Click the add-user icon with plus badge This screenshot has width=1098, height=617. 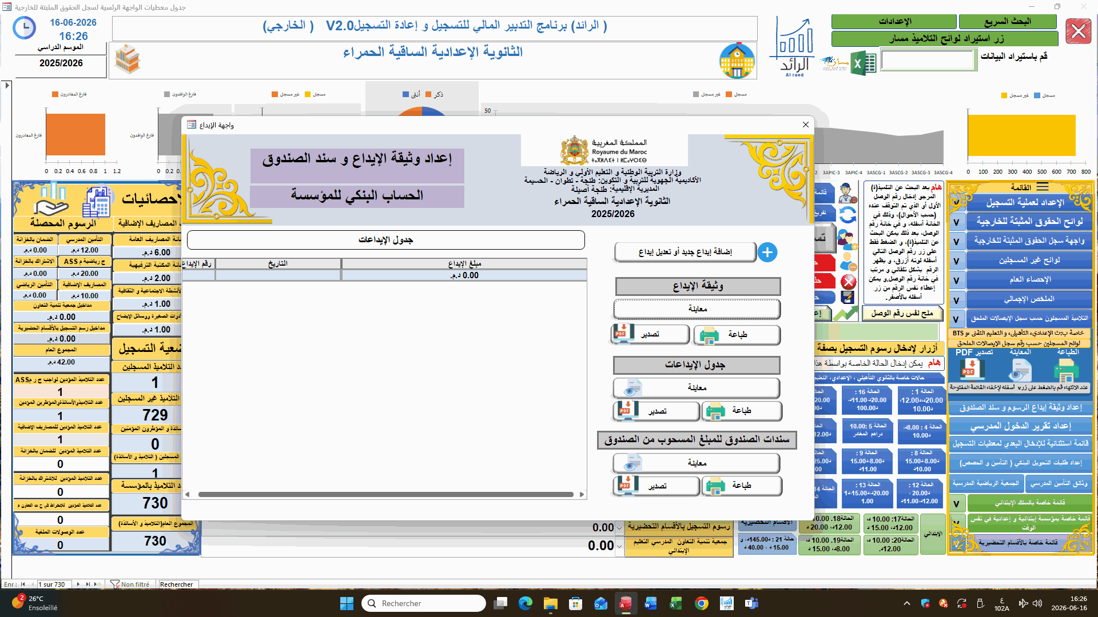[848, 238]
